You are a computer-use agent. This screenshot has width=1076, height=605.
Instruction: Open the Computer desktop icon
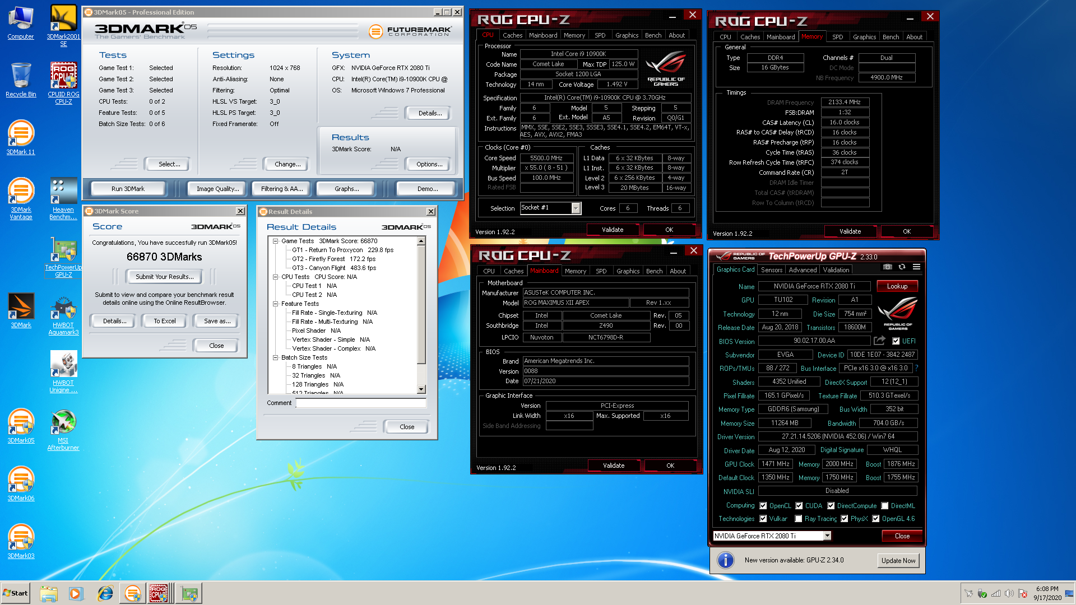tap(21, 23)
